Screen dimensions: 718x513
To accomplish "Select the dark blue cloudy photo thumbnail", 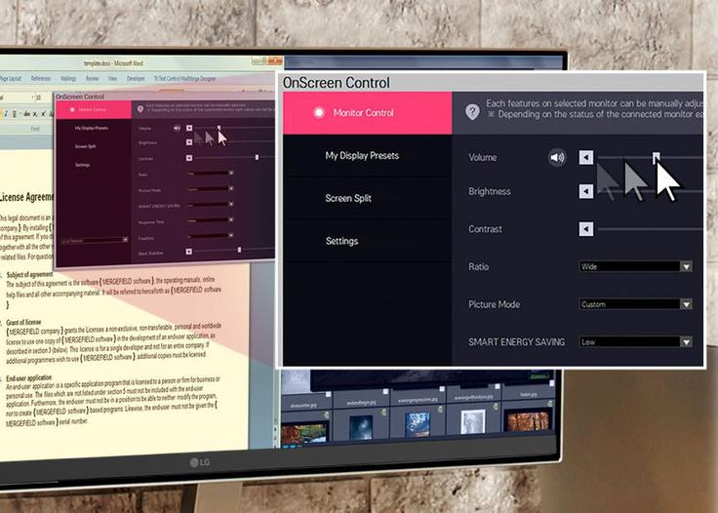I will (360, 427).
